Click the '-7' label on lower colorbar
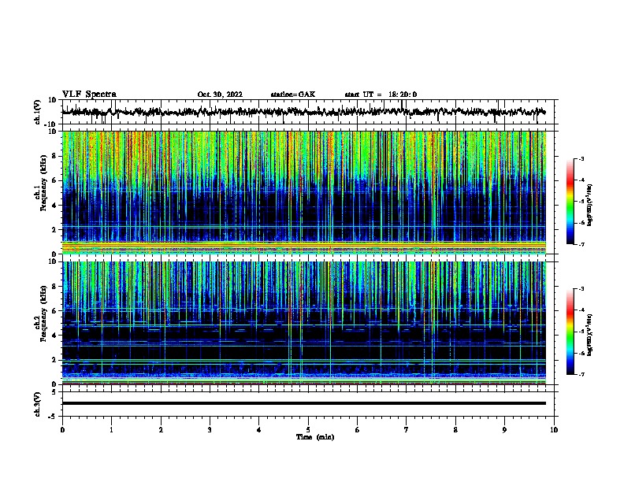The height and width of the screenshot is (482, 624). [x=581, y=375]
